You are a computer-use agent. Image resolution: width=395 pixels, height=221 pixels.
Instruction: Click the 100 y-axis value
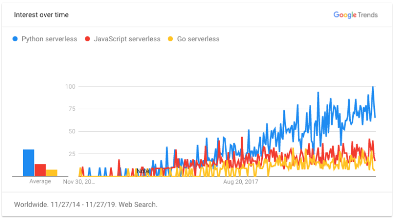(x=70, y=87)
